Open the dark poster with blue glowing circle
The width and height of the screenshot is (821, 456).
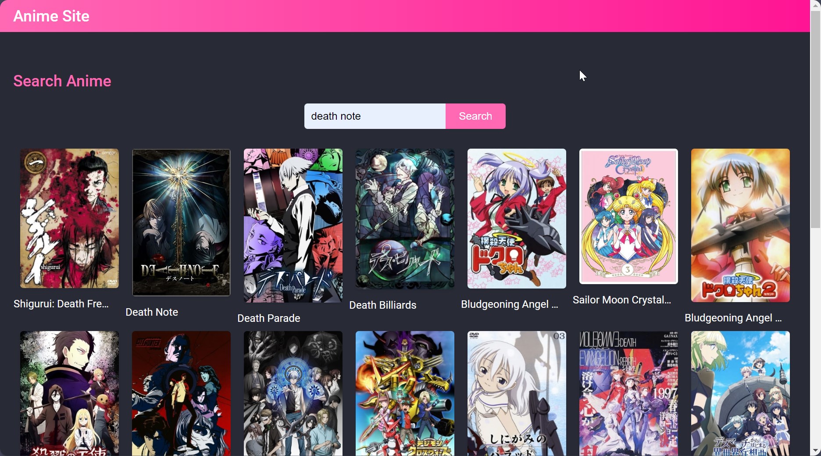point(293,393)
